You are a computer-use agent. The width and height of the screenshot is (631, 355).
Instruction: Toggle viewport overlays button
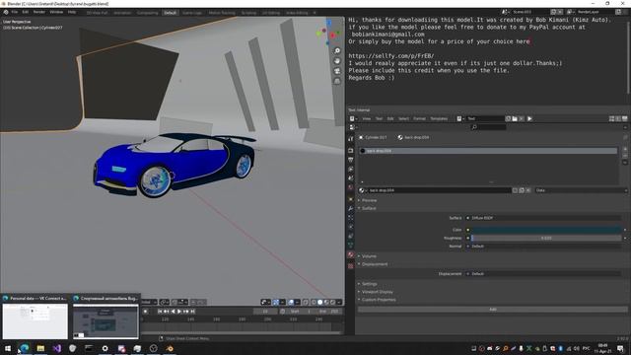[291, 302]
